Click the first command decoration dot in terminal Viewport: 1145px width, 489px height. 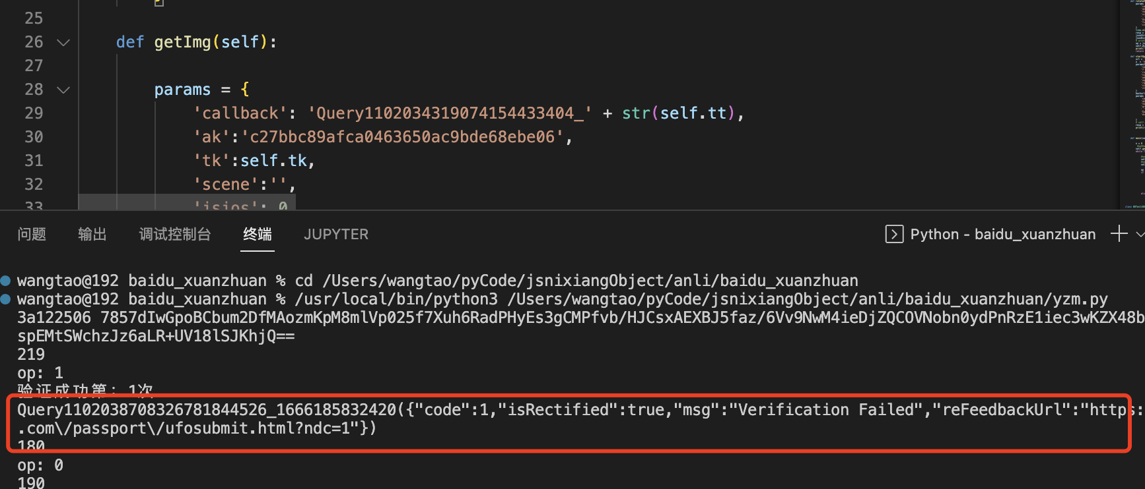pyautogui.click(x=5, y=281)
